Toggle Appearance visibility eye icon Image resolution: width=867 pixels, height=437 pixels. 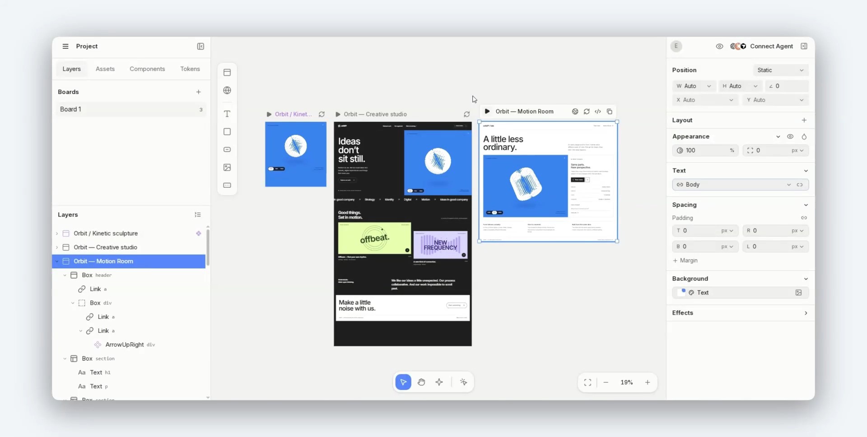pos(790,137)
